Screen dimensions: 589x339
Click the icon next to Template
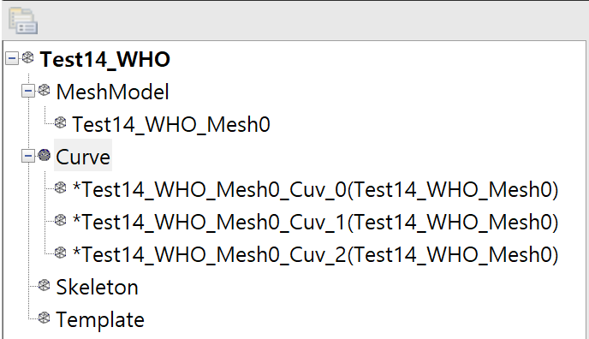[44, 318]
